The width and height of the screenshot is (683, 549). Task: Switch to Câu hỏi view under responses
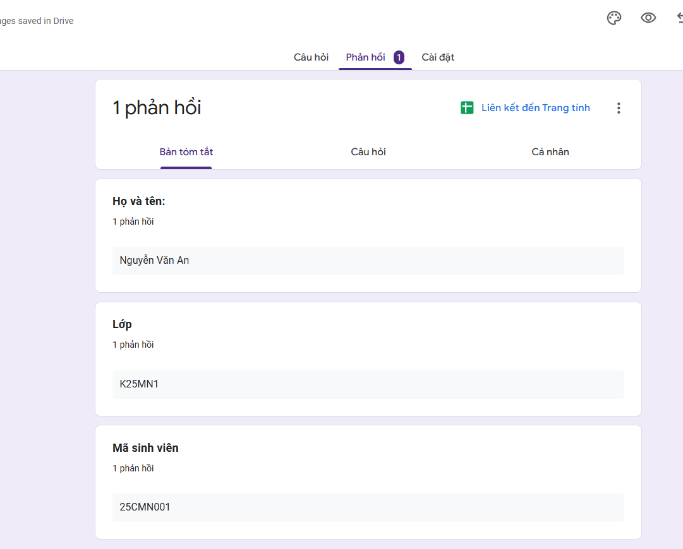coord(368,152)
